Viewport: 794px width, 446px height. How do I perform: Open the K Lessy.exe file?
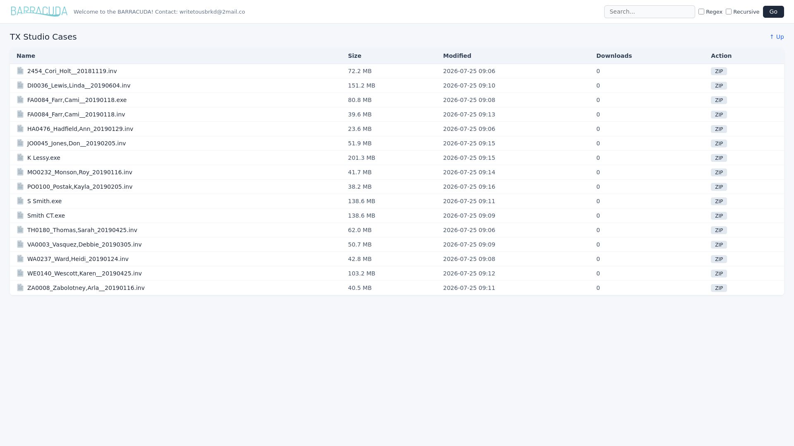tap(44, 158)
